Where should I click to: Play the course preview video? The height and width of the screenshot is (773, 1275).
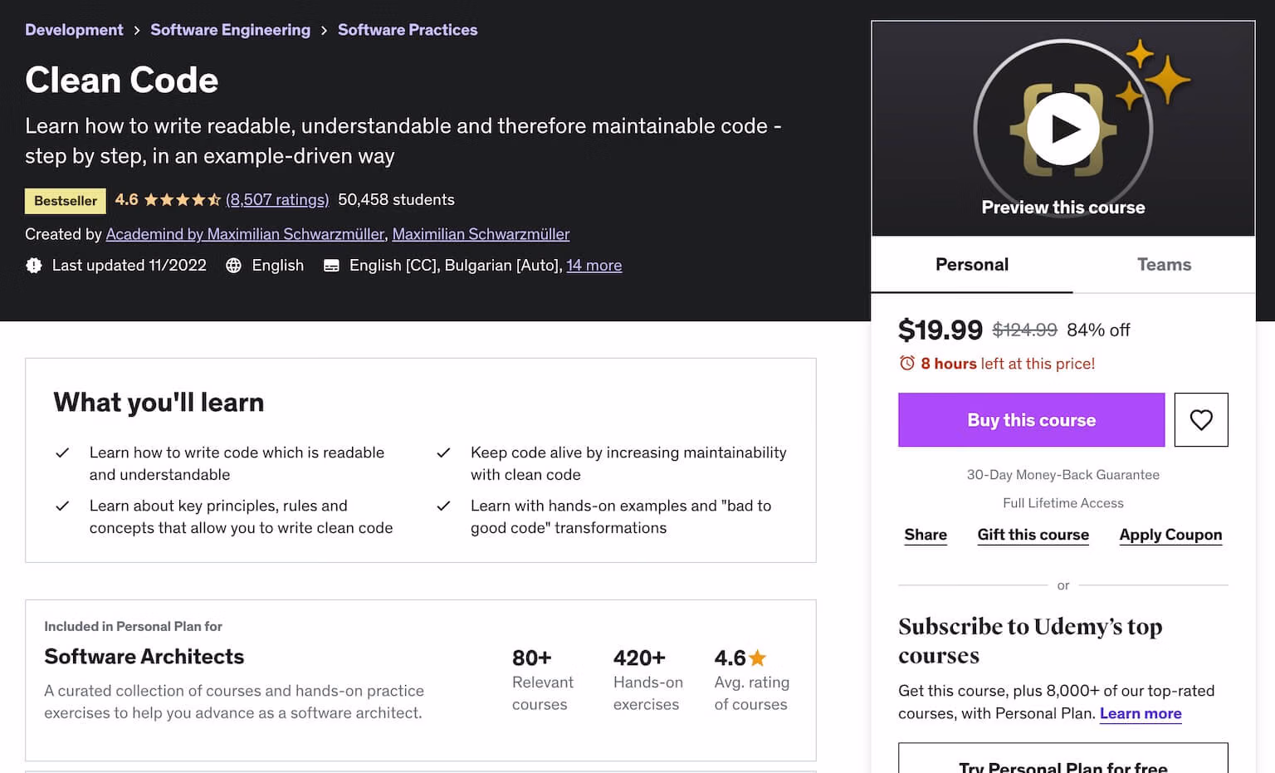pos(1063,129)
